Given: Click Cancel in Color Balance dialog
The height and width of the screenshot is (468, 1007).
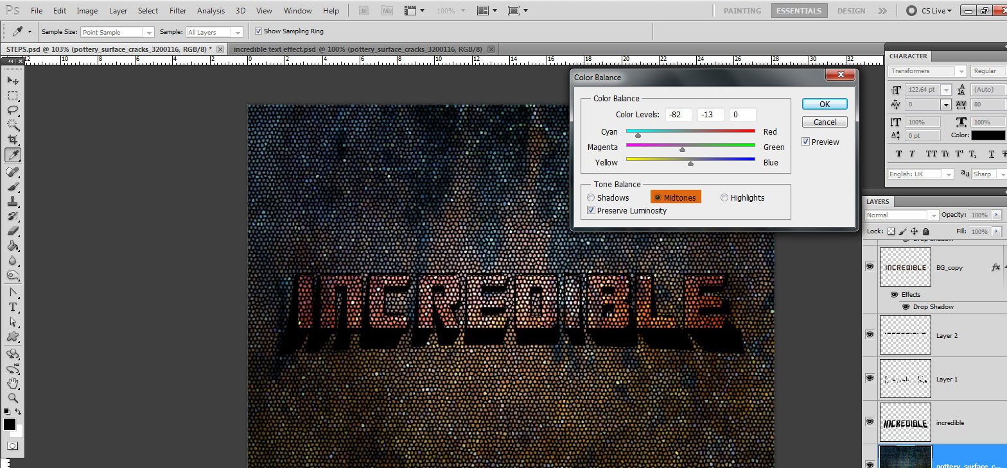Looking at the screenshot, I should click(x=825, y=122).
